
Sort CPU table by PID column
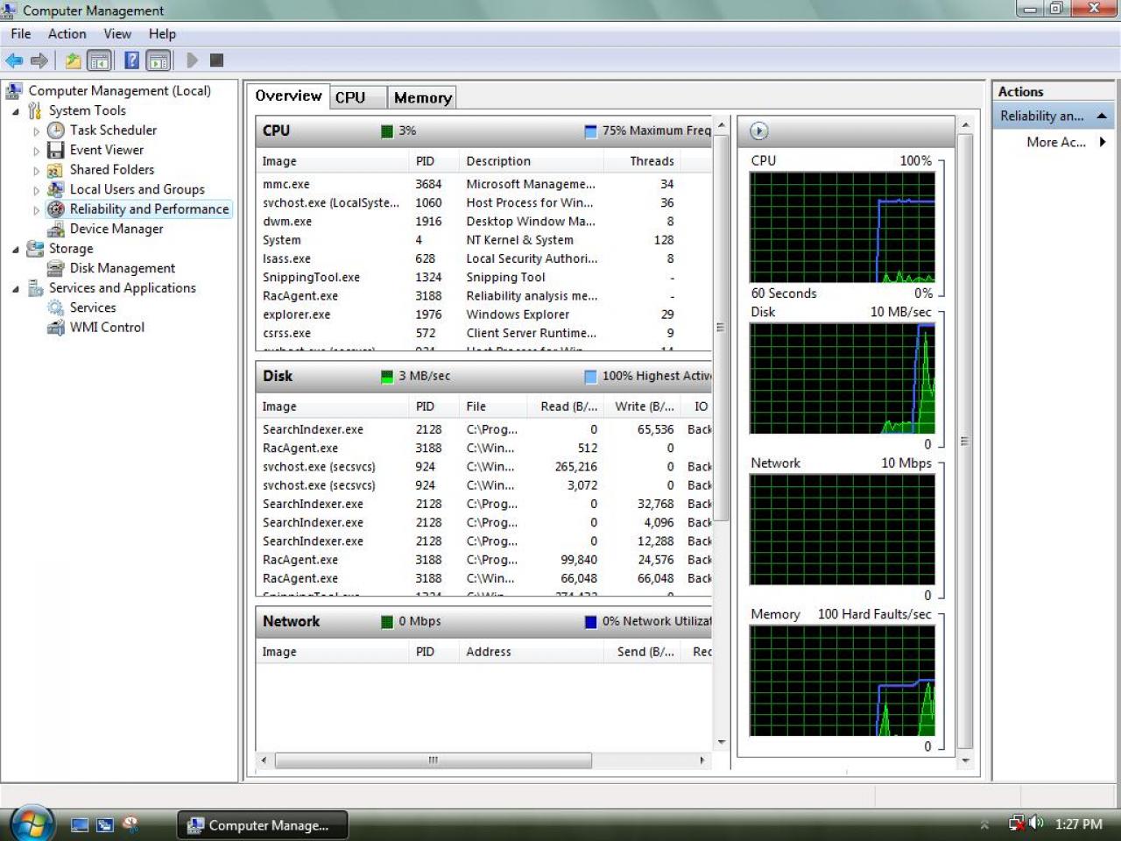coord(434,161)
